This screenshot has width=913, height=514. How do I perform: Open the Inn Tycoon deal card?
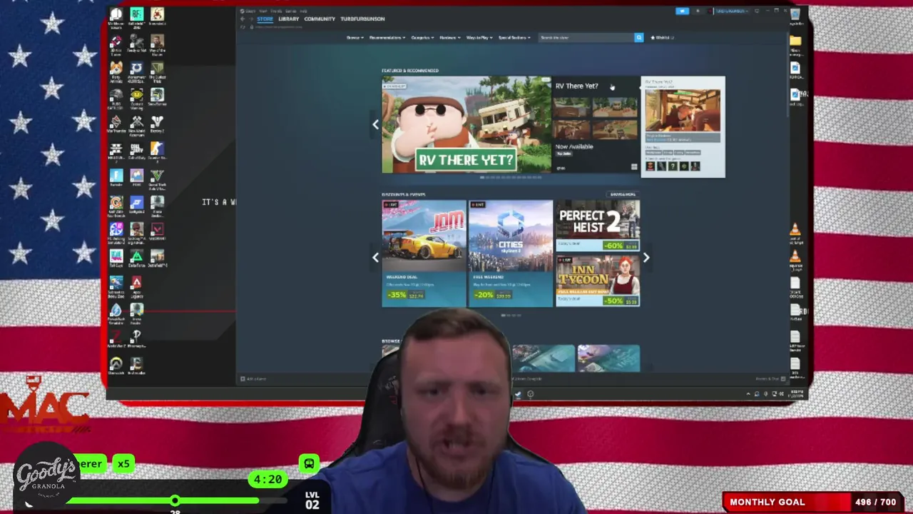tap(598, 281)
